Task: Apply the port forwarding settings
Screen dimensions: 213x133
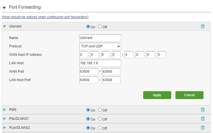Action: click(x=157, y=95)
